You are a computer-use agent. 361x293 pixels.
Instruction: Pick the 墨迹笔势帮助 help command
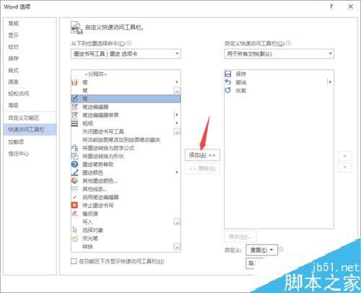(126, 165)
